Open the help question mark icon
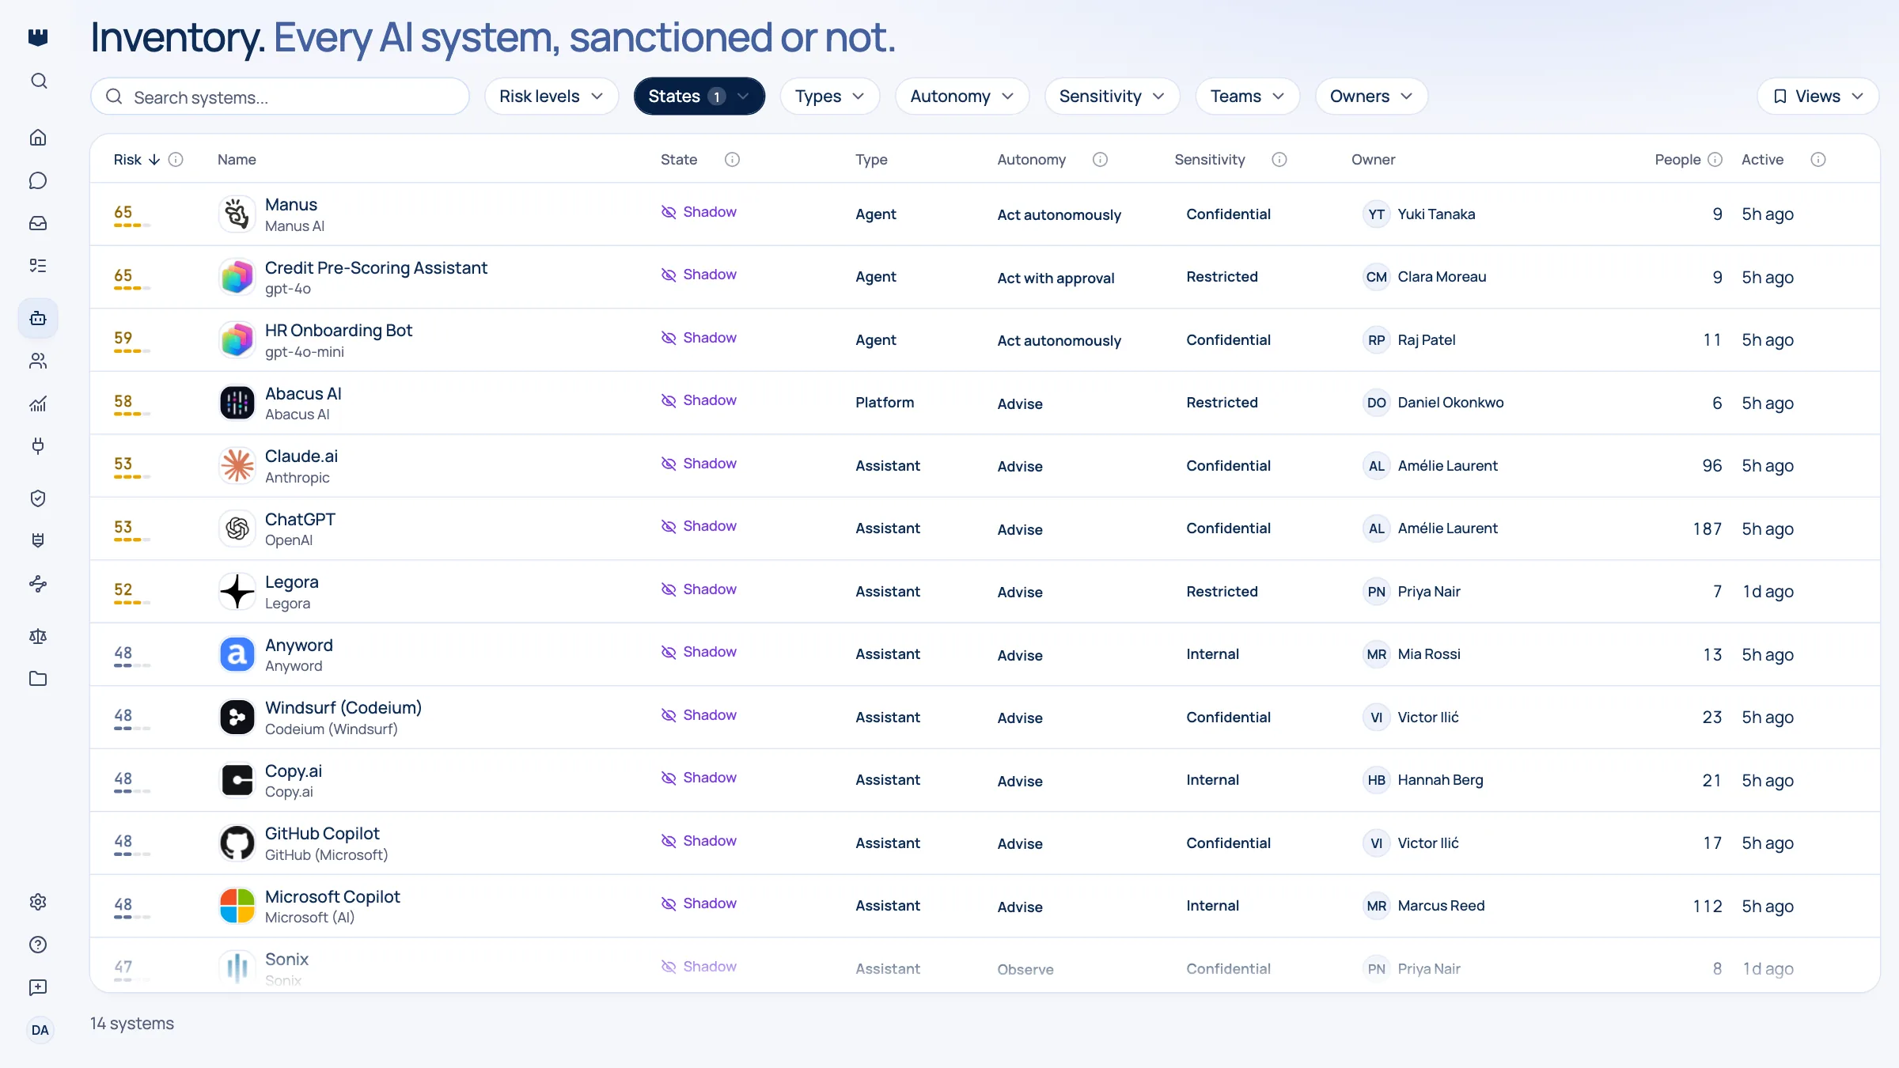This screenshot has width=1899, height=1068. (x=38, y=945)
